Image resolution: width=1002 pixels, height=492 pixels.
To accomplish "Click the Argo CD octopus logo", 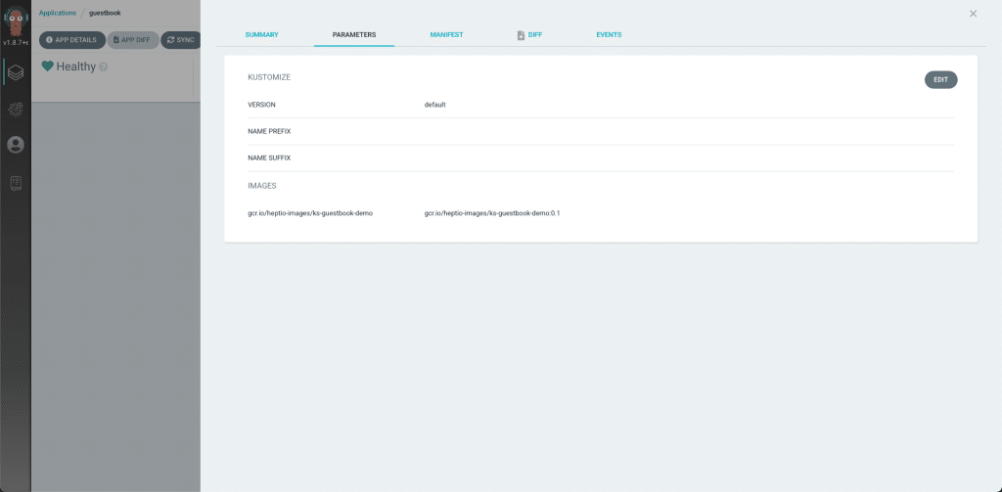I will 16,21.
